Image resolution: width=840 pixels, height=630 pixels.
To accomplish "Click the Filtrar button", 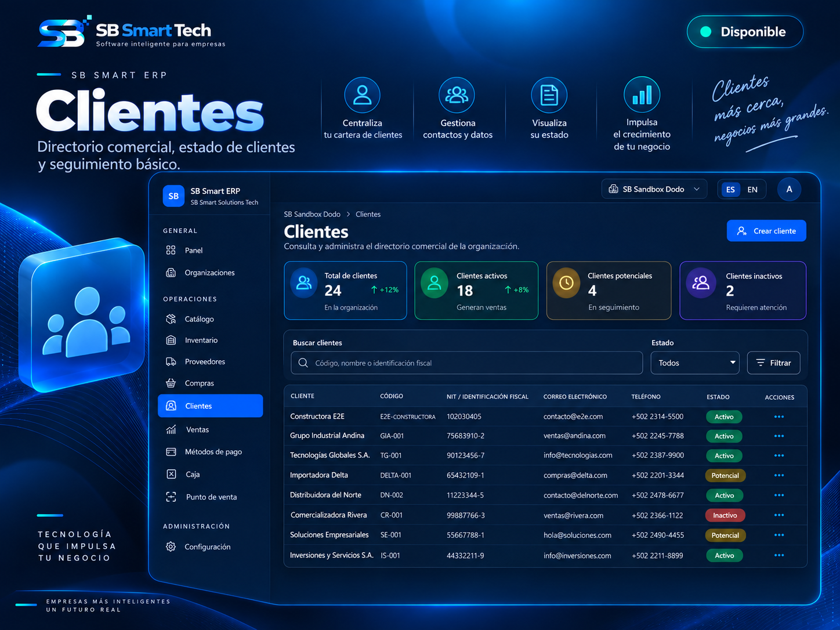I will [x=774, y=363].
